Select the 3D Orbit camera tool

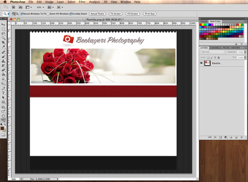(x=3, y=111)
